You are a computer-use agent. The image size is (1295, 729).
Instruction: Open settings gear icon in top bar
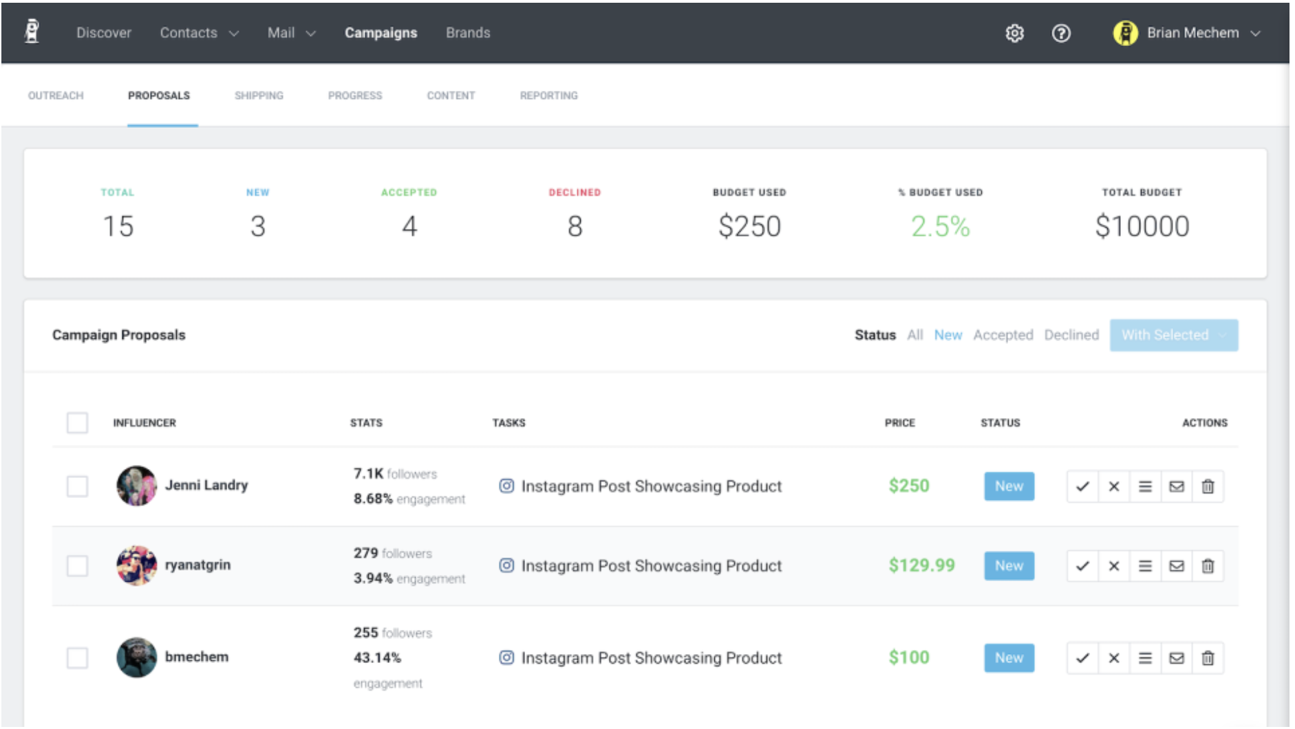1015,33
